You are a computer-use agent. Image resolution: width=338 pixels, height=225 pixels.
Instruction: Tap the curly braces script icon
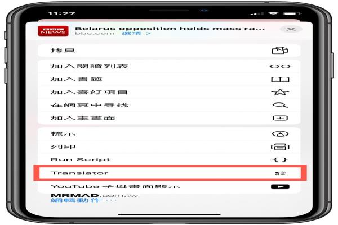pos(280,160)
